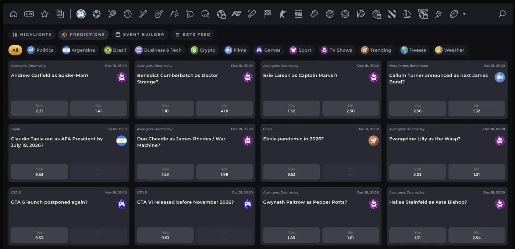Switch to the Predictions tab
The height and width of the screenshot is (249, 515).
point(84,35)
